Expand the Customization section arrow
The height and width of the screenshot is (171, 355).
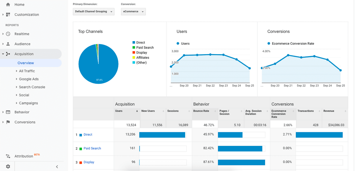3,14
